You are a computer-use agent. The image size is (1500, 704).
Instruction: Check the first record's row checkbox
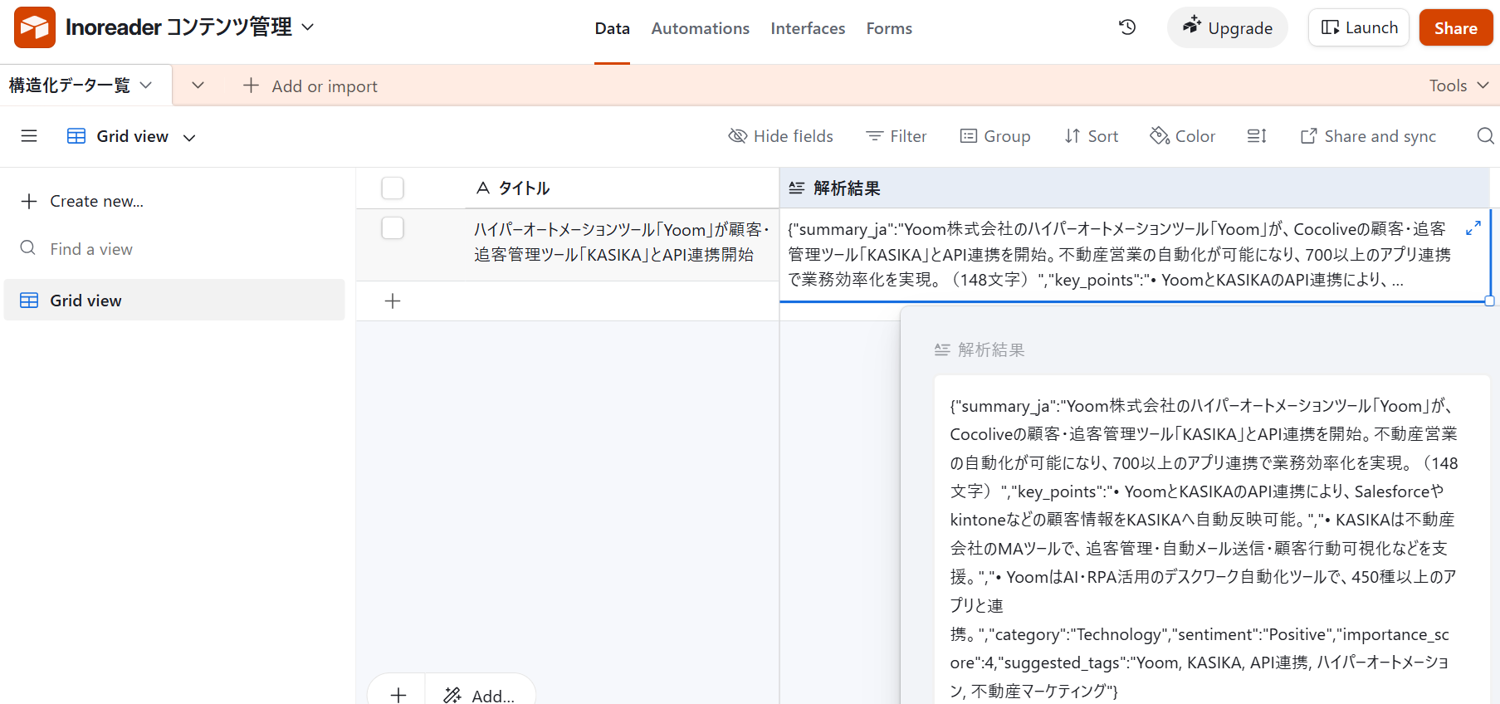click(393, 228)
